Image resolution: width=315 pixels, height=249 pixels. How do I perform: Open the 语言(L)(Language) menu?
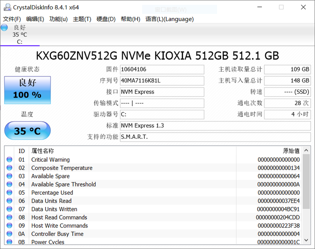[169, 19]
